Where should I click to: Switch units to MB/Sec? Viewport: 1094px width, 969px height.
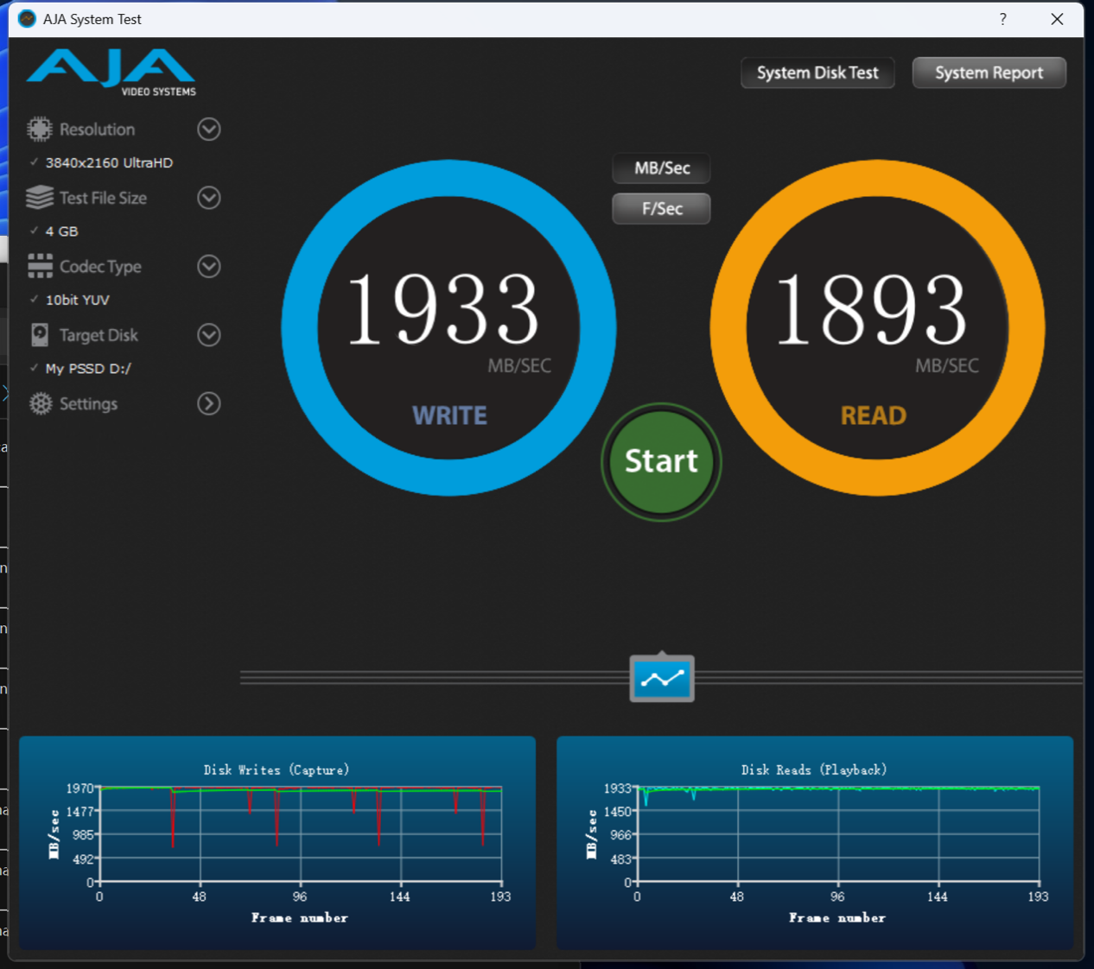coord(661,168)
